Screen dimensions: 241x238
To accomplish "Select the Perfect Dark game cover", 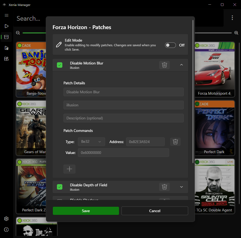I will [x=215, y=128].
